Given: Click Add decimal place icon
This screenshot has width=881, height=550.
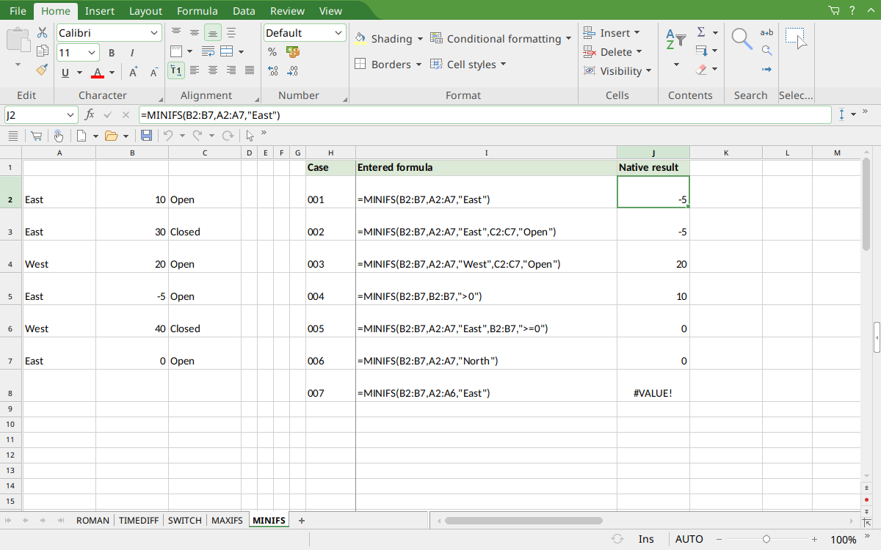Looking at the screenshot, I should click(272, 71).
